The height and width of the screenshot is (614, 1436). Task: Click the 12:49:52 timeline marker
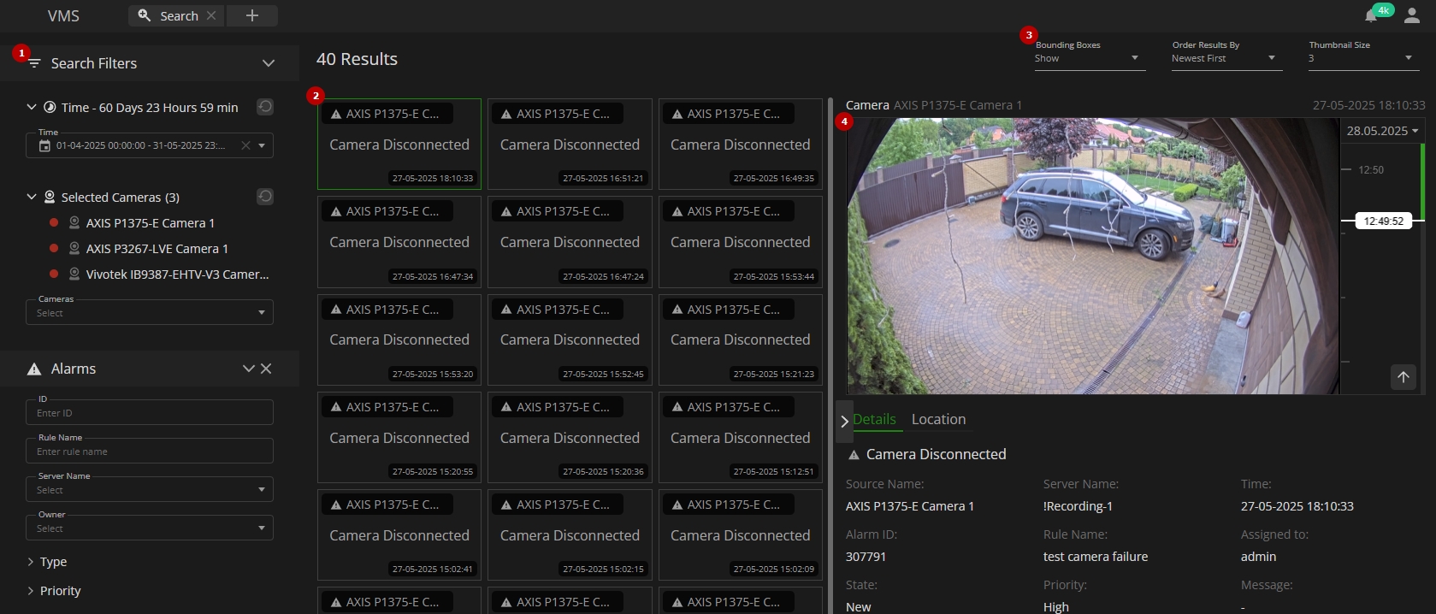pos(1384,221)
